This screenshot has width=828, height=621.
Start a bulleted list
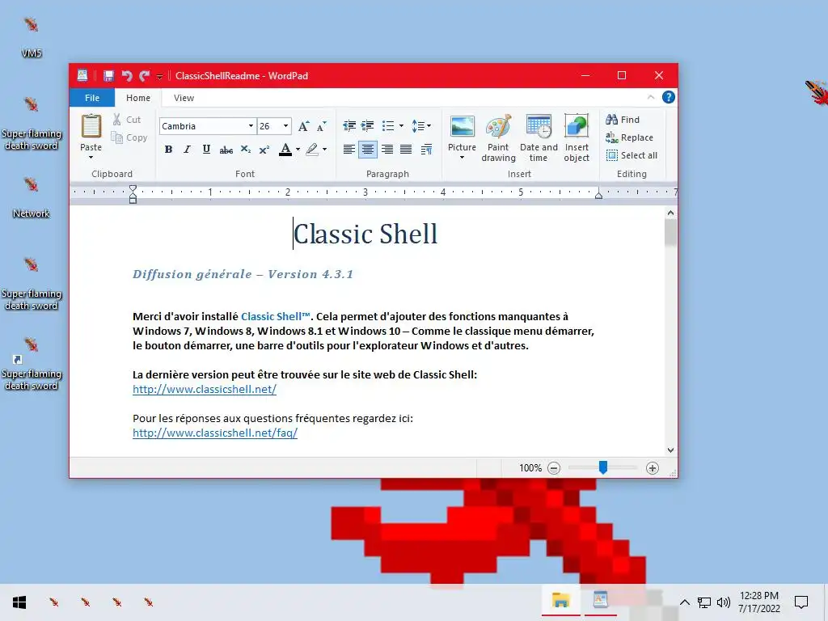coord(388,125)
